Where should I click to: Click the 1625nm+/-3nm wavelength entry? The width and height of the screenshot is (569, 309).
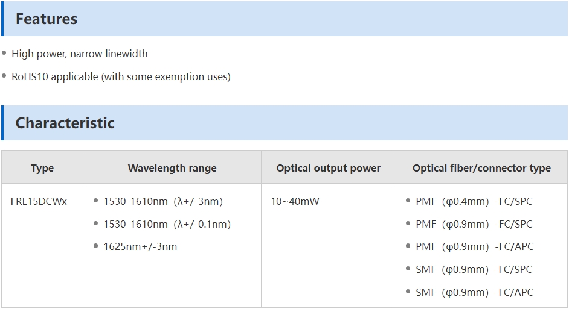click(x=140, y=246)
